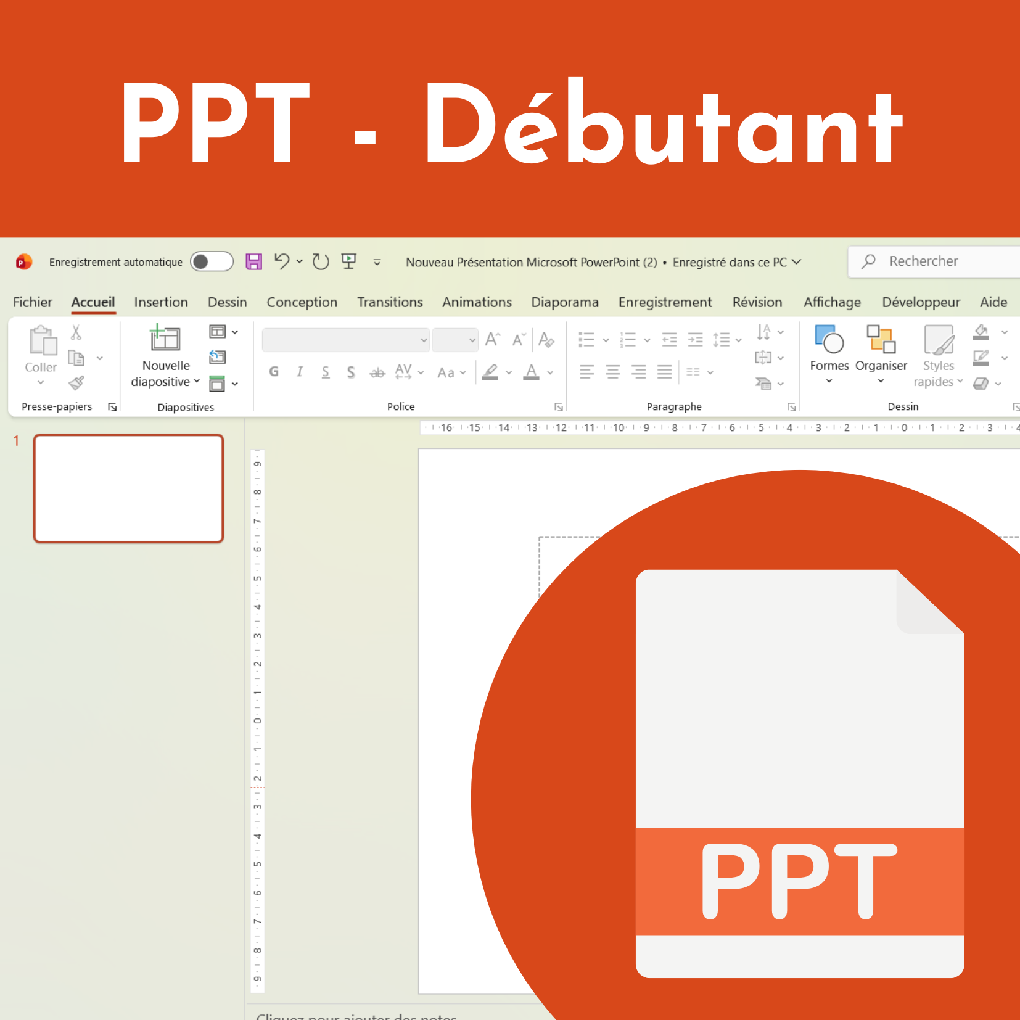1020x1020 pixels.
Task: Increase list indent level icon
Action: [695, 339]
